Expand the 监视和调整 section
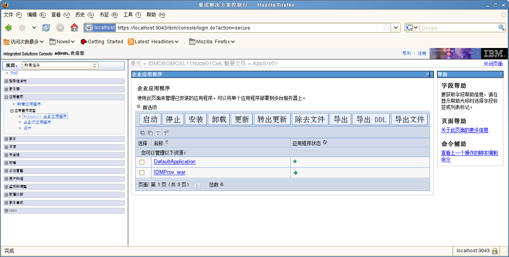 (x=6, y=187)
